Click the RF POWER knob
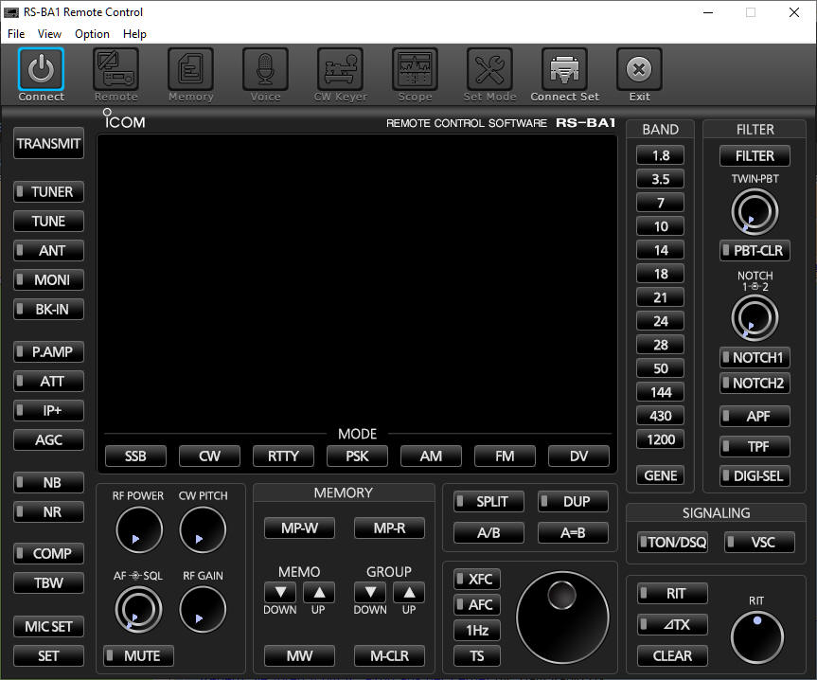This screenshot has width=817, height=680. tap(139, 530)
